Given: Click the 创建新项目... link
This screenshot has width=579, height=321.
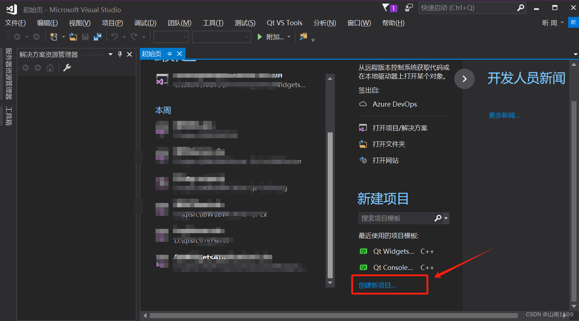Looking at the screenshot, I should pyautogui.click(x=377, y=285).
